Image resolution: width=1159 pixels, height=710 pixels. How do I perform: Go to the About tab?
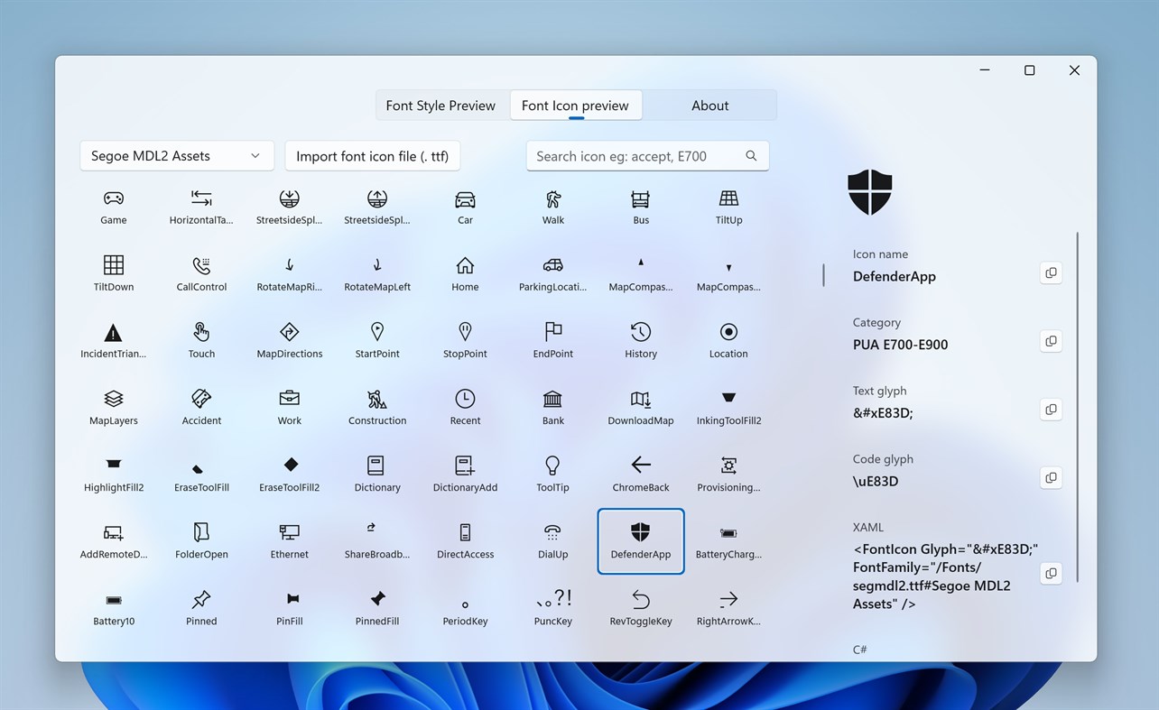pos(709,106)
